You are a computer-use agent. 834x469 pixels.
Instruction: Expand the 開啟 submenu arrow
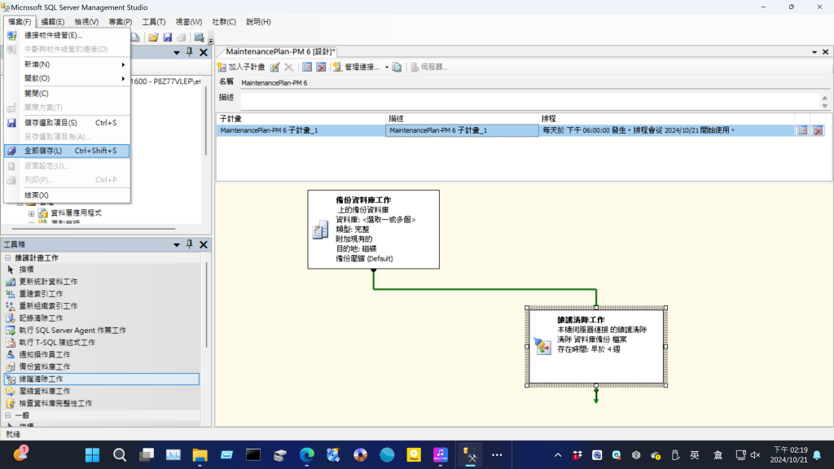pos(124,79)
